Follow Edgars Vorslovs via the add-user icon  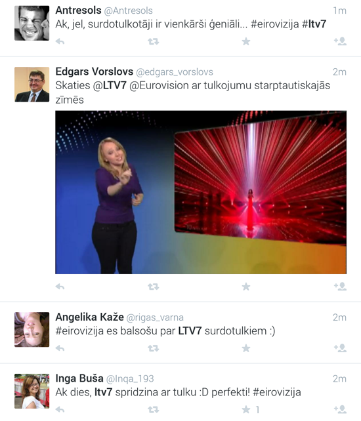tap(340, 287)
